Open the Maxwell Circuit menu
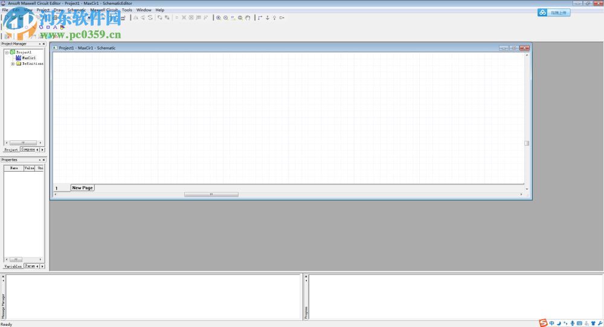The width and height of the screenshot is (604, 327). point(104,10)
